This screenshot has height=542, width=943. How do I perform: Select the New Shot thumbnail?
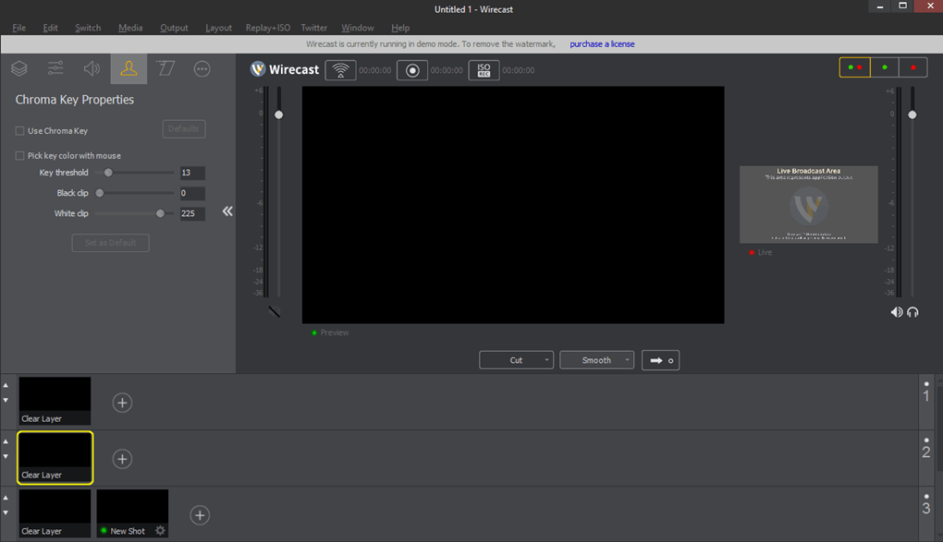click(132, 509)
